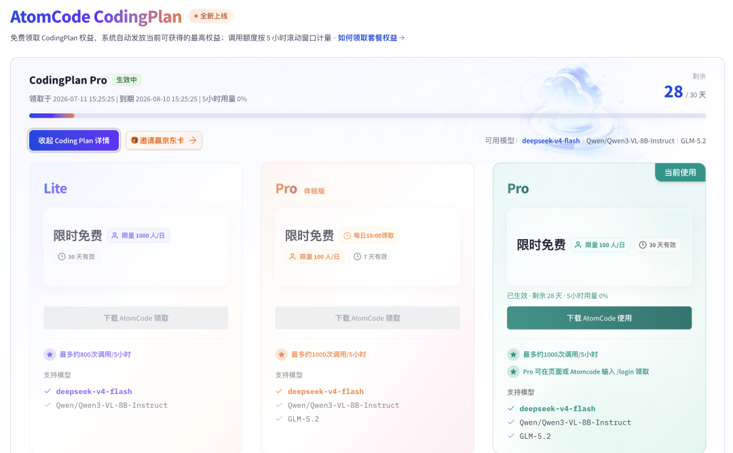Screen dimensions: 733x453
Task: Click '已生效 · 剩余 28 天 · 5小时用量 0%' text
Action: tap(557, 295)
